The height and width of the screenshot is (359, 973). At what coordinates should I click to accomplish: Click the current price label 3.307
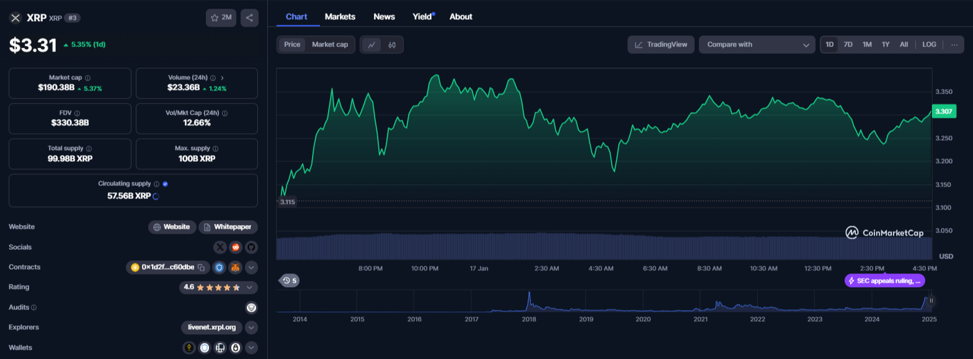point(944,112)
